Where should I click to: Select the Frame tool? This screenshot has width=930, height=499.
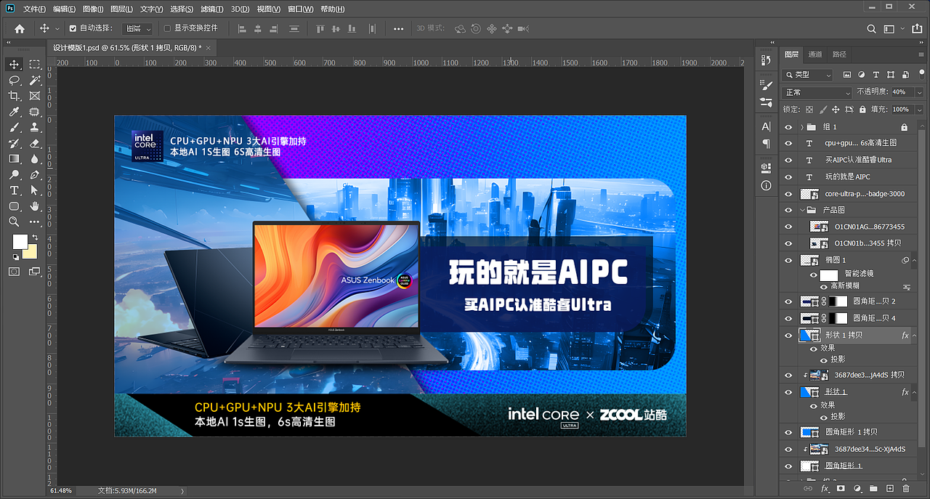point(34,96)
